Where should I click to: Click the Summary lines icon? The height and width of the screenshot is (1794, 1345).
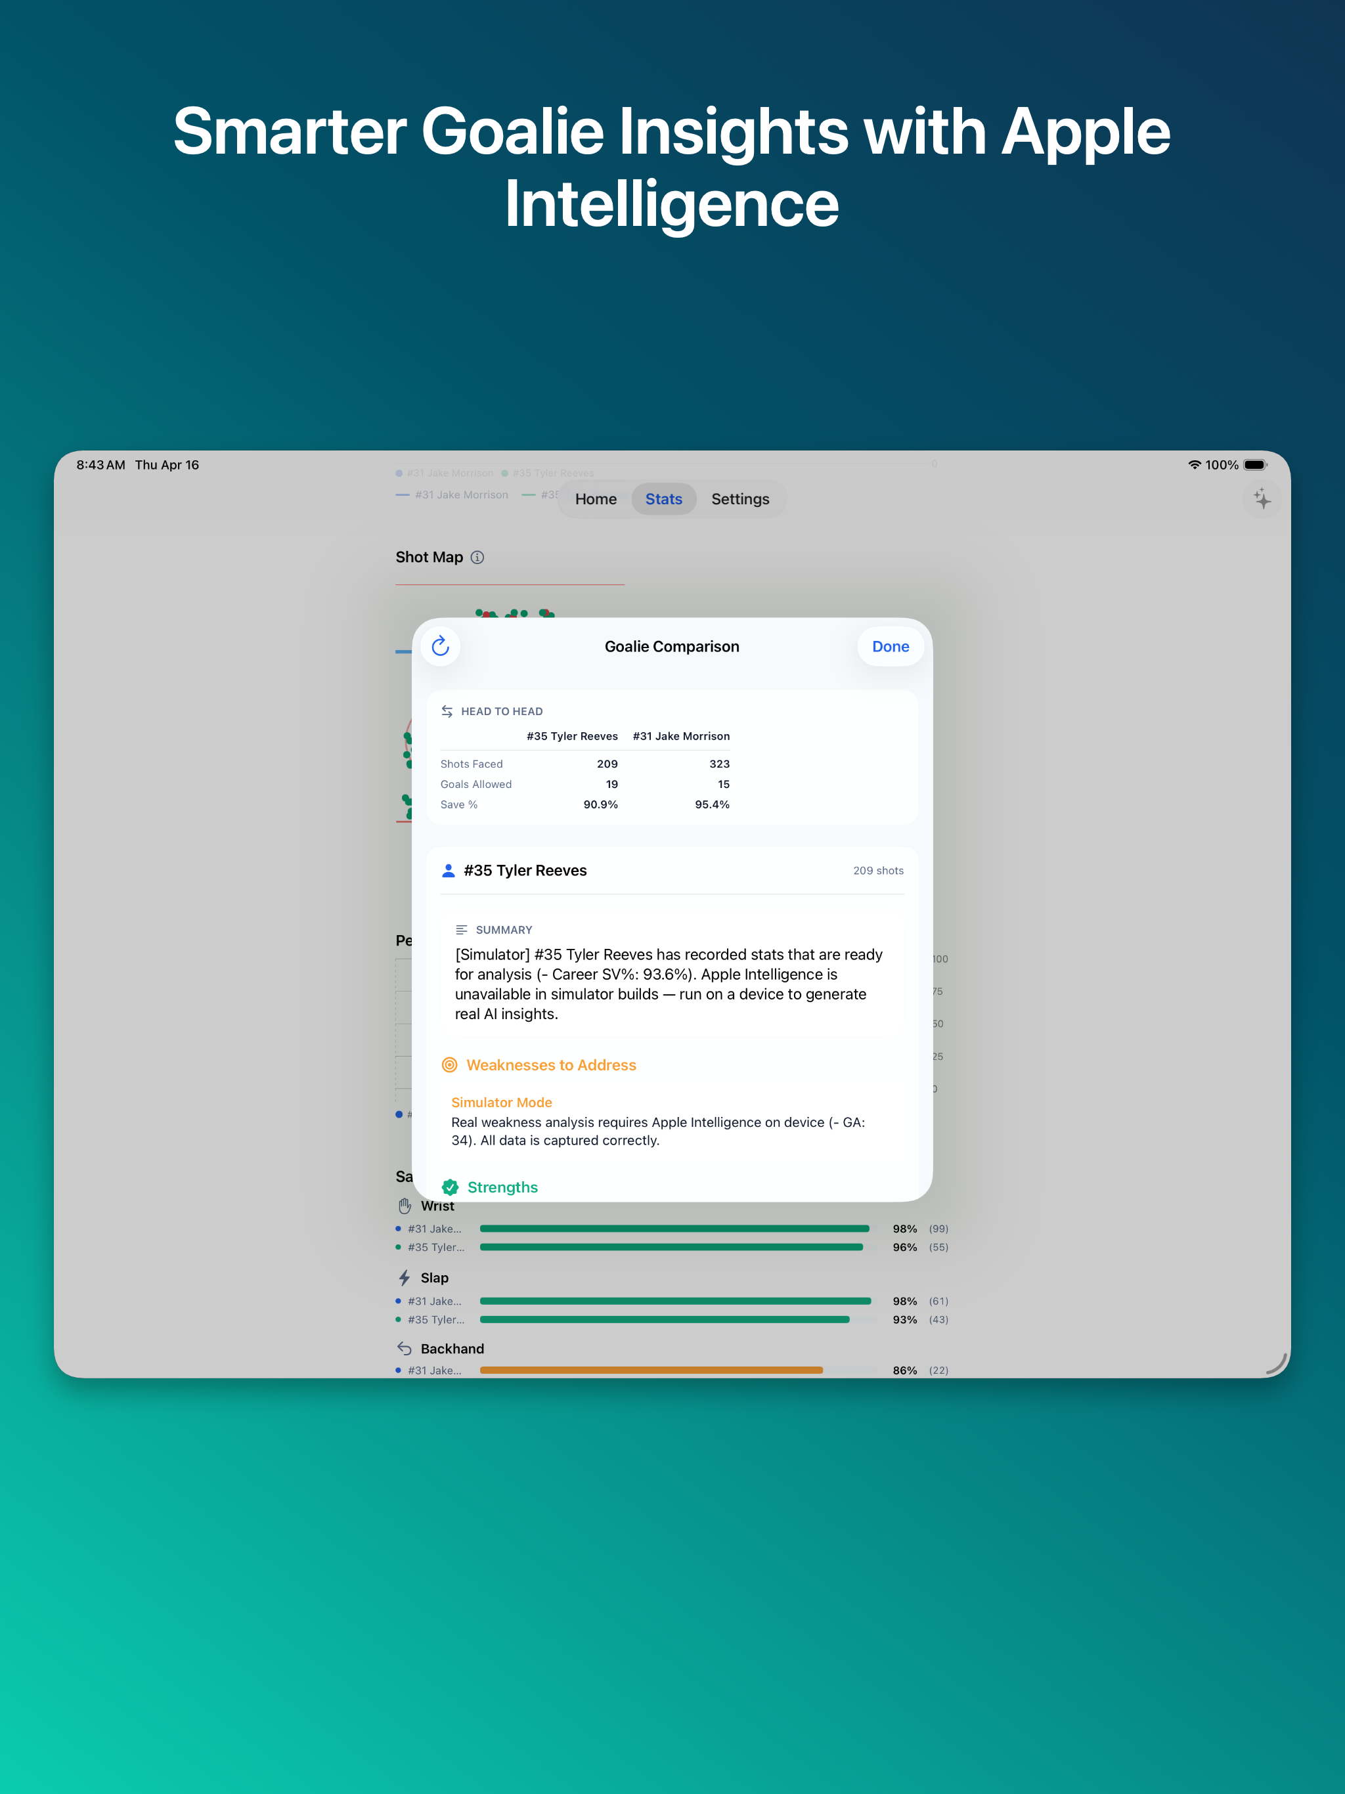462,929
